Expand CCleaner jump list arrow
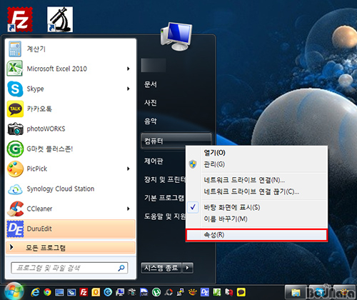This screenshot has width=357, height=300. tap(129, 209)
